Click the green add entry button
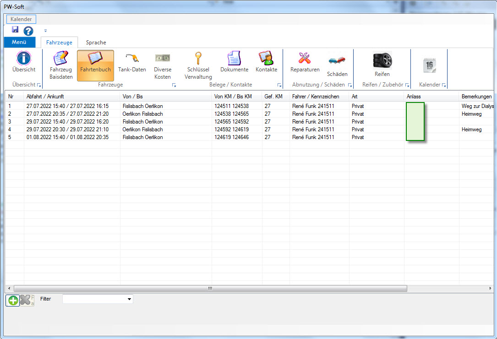The image size is (497, 339). click(13, 300)
